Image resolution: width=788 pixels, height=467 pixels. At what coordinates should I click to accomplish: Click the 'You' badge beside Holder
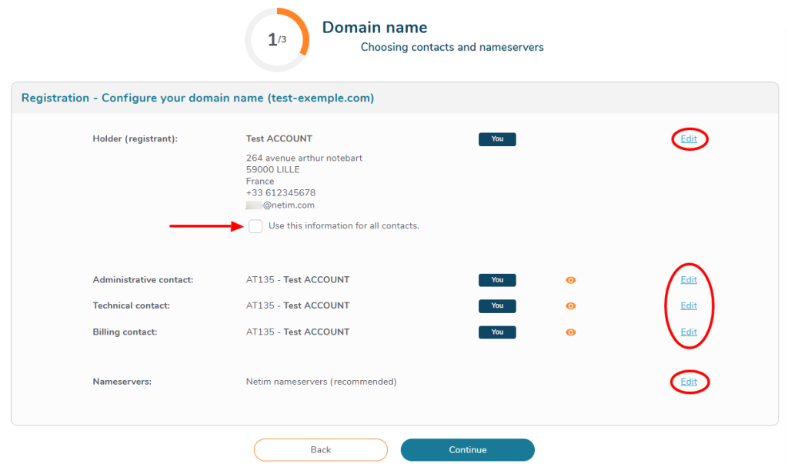tap(497, 139)
